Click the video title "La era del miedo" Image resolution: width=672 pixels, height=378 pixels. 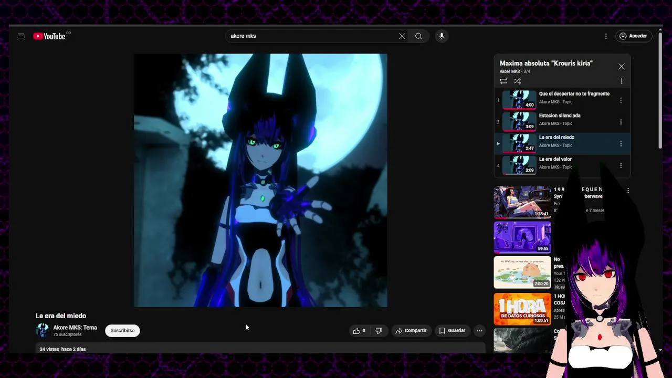pyautogui.click(x=61, y=316)
